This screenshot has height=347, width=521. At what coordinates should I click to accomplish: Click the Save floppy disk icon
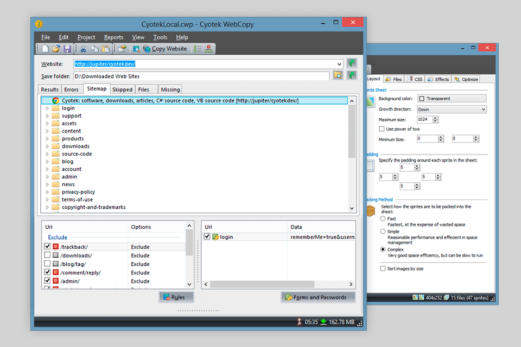67,49
